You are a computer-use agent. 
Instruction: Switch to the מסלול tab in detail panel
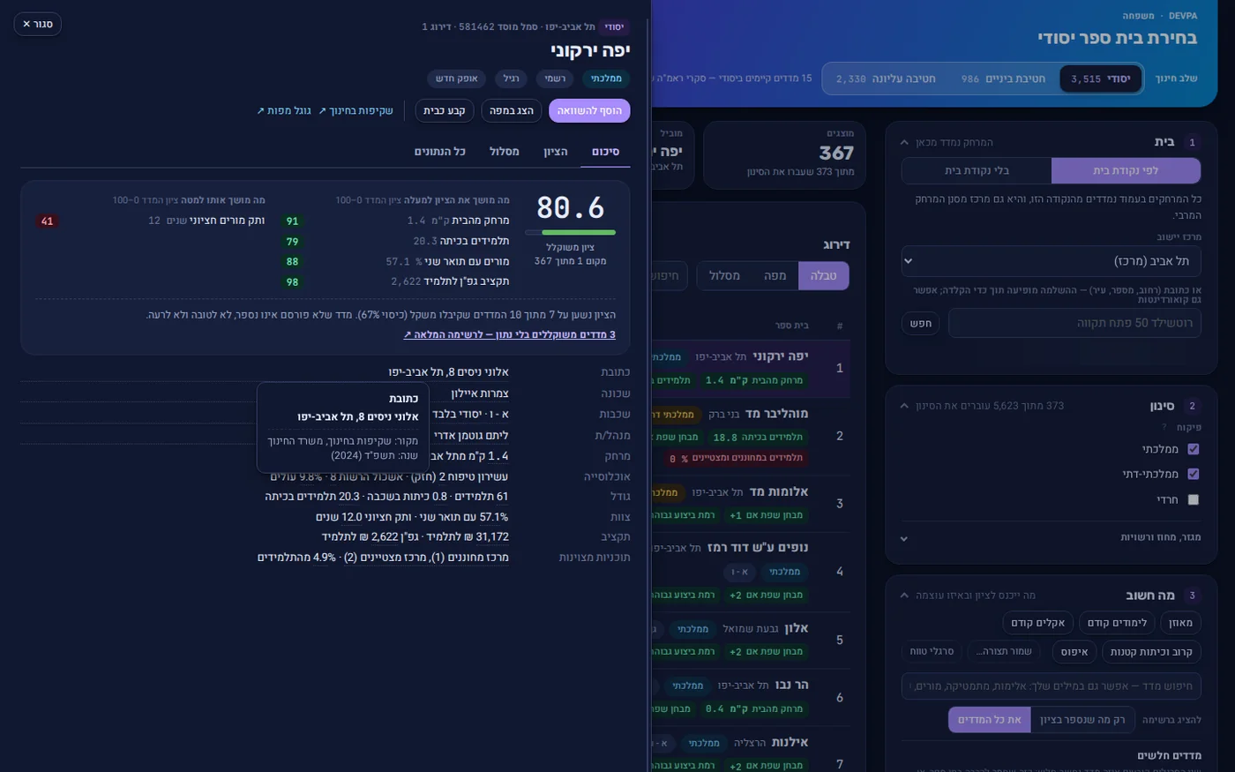(505, 152)
